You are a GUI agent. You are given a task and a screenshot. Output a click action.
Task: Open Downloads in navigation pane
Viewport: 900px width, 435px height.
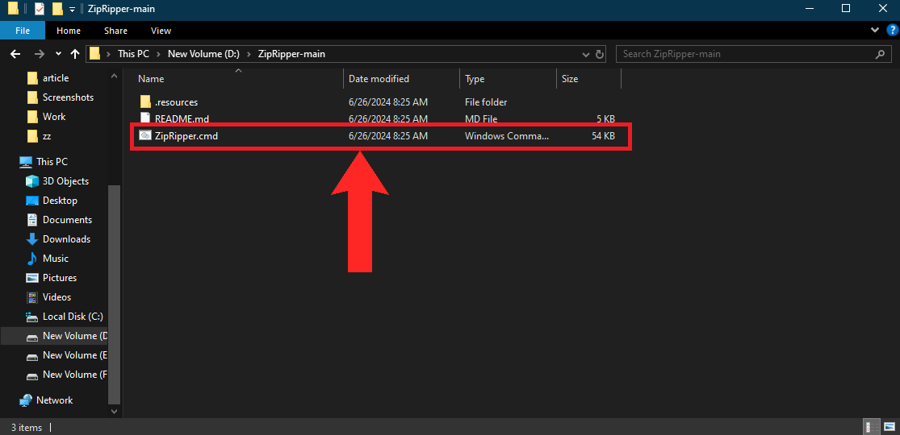(66, 239)
